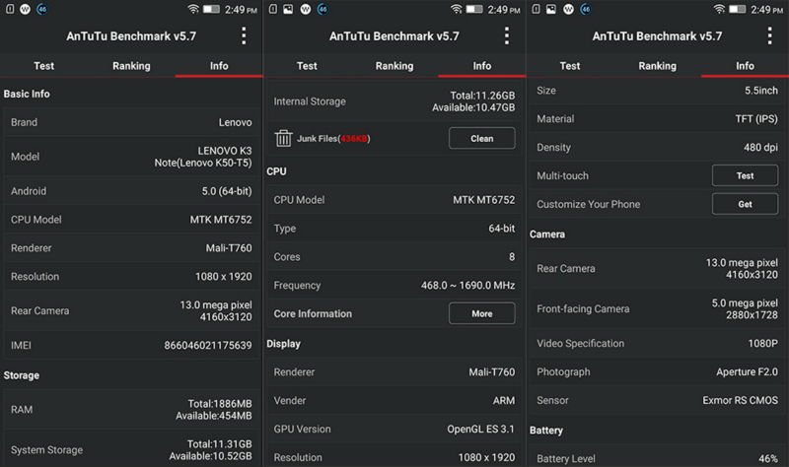Tap the picture notification icon on middle screen

pyautogui.click(x=288, y=9)
